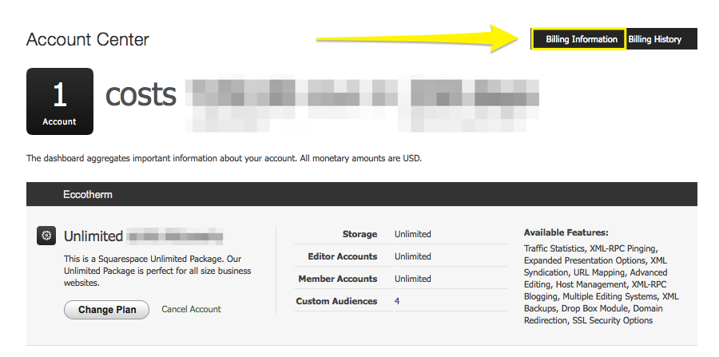This screenshot has width=719, height=357.
Task: Click the Squarespace Unlimited Package description text
Action: tap(157, 271)
